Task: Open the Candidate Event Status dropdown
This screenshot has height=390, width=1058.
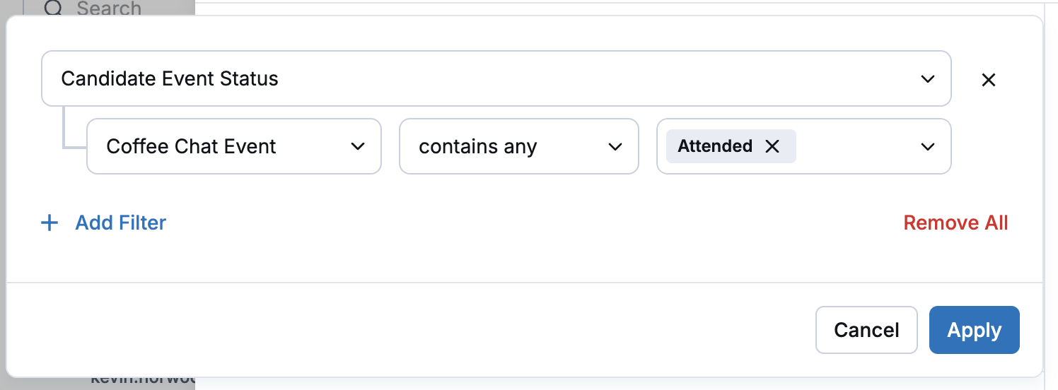Action: tap(496, 78)
